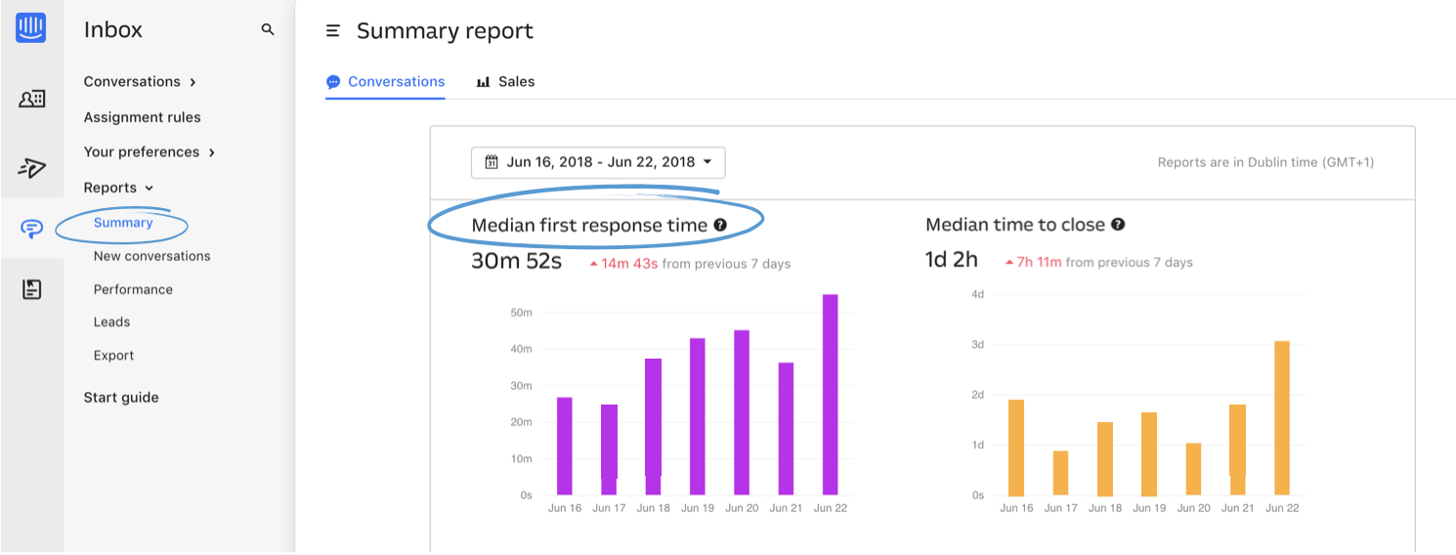Click the Inbox search magnifier icon
The height and width of the screenshot is (555, 1456).
point(268,30)
